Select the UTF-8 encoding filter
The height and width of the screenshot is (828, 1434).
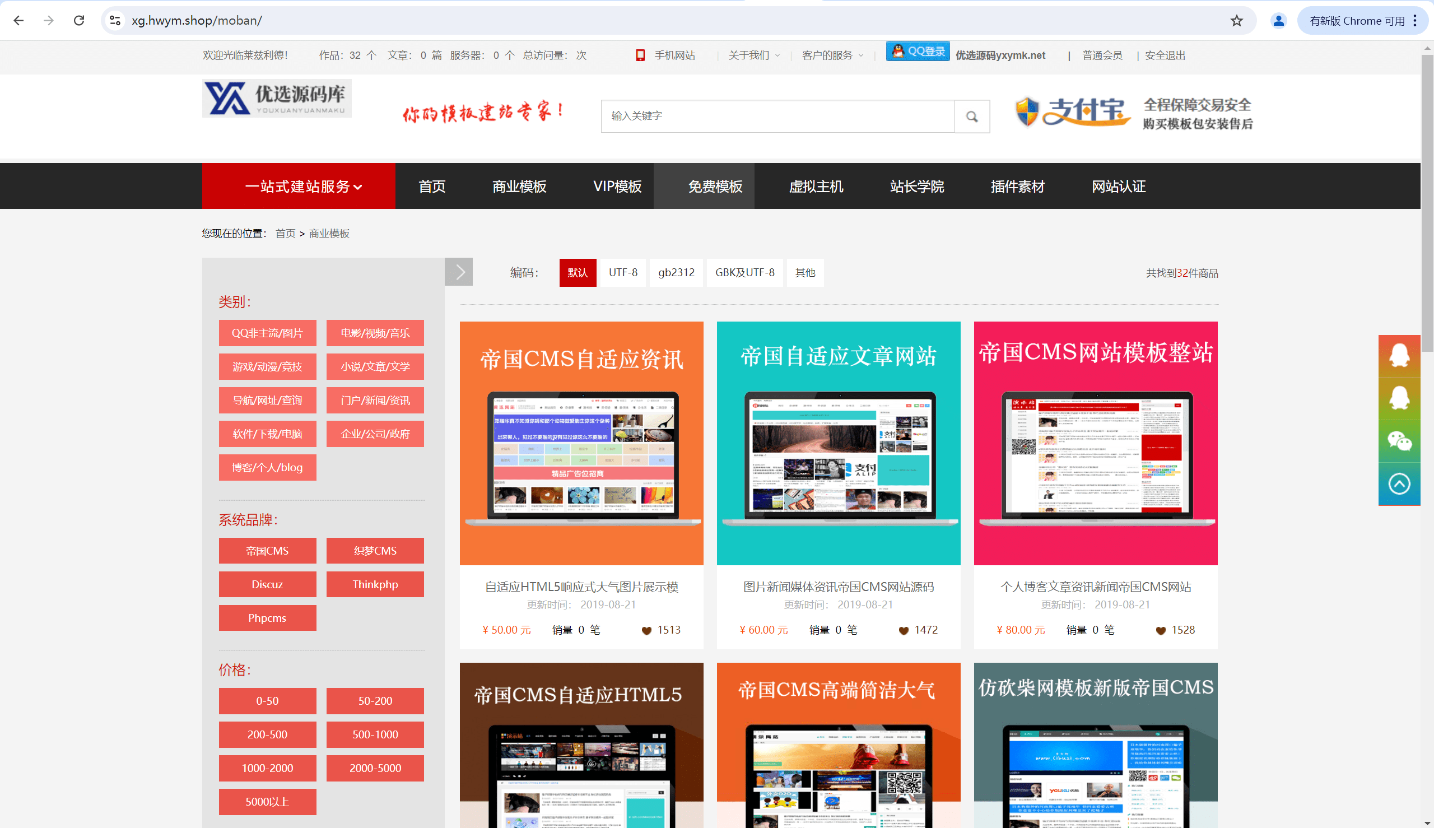(622, 272)
